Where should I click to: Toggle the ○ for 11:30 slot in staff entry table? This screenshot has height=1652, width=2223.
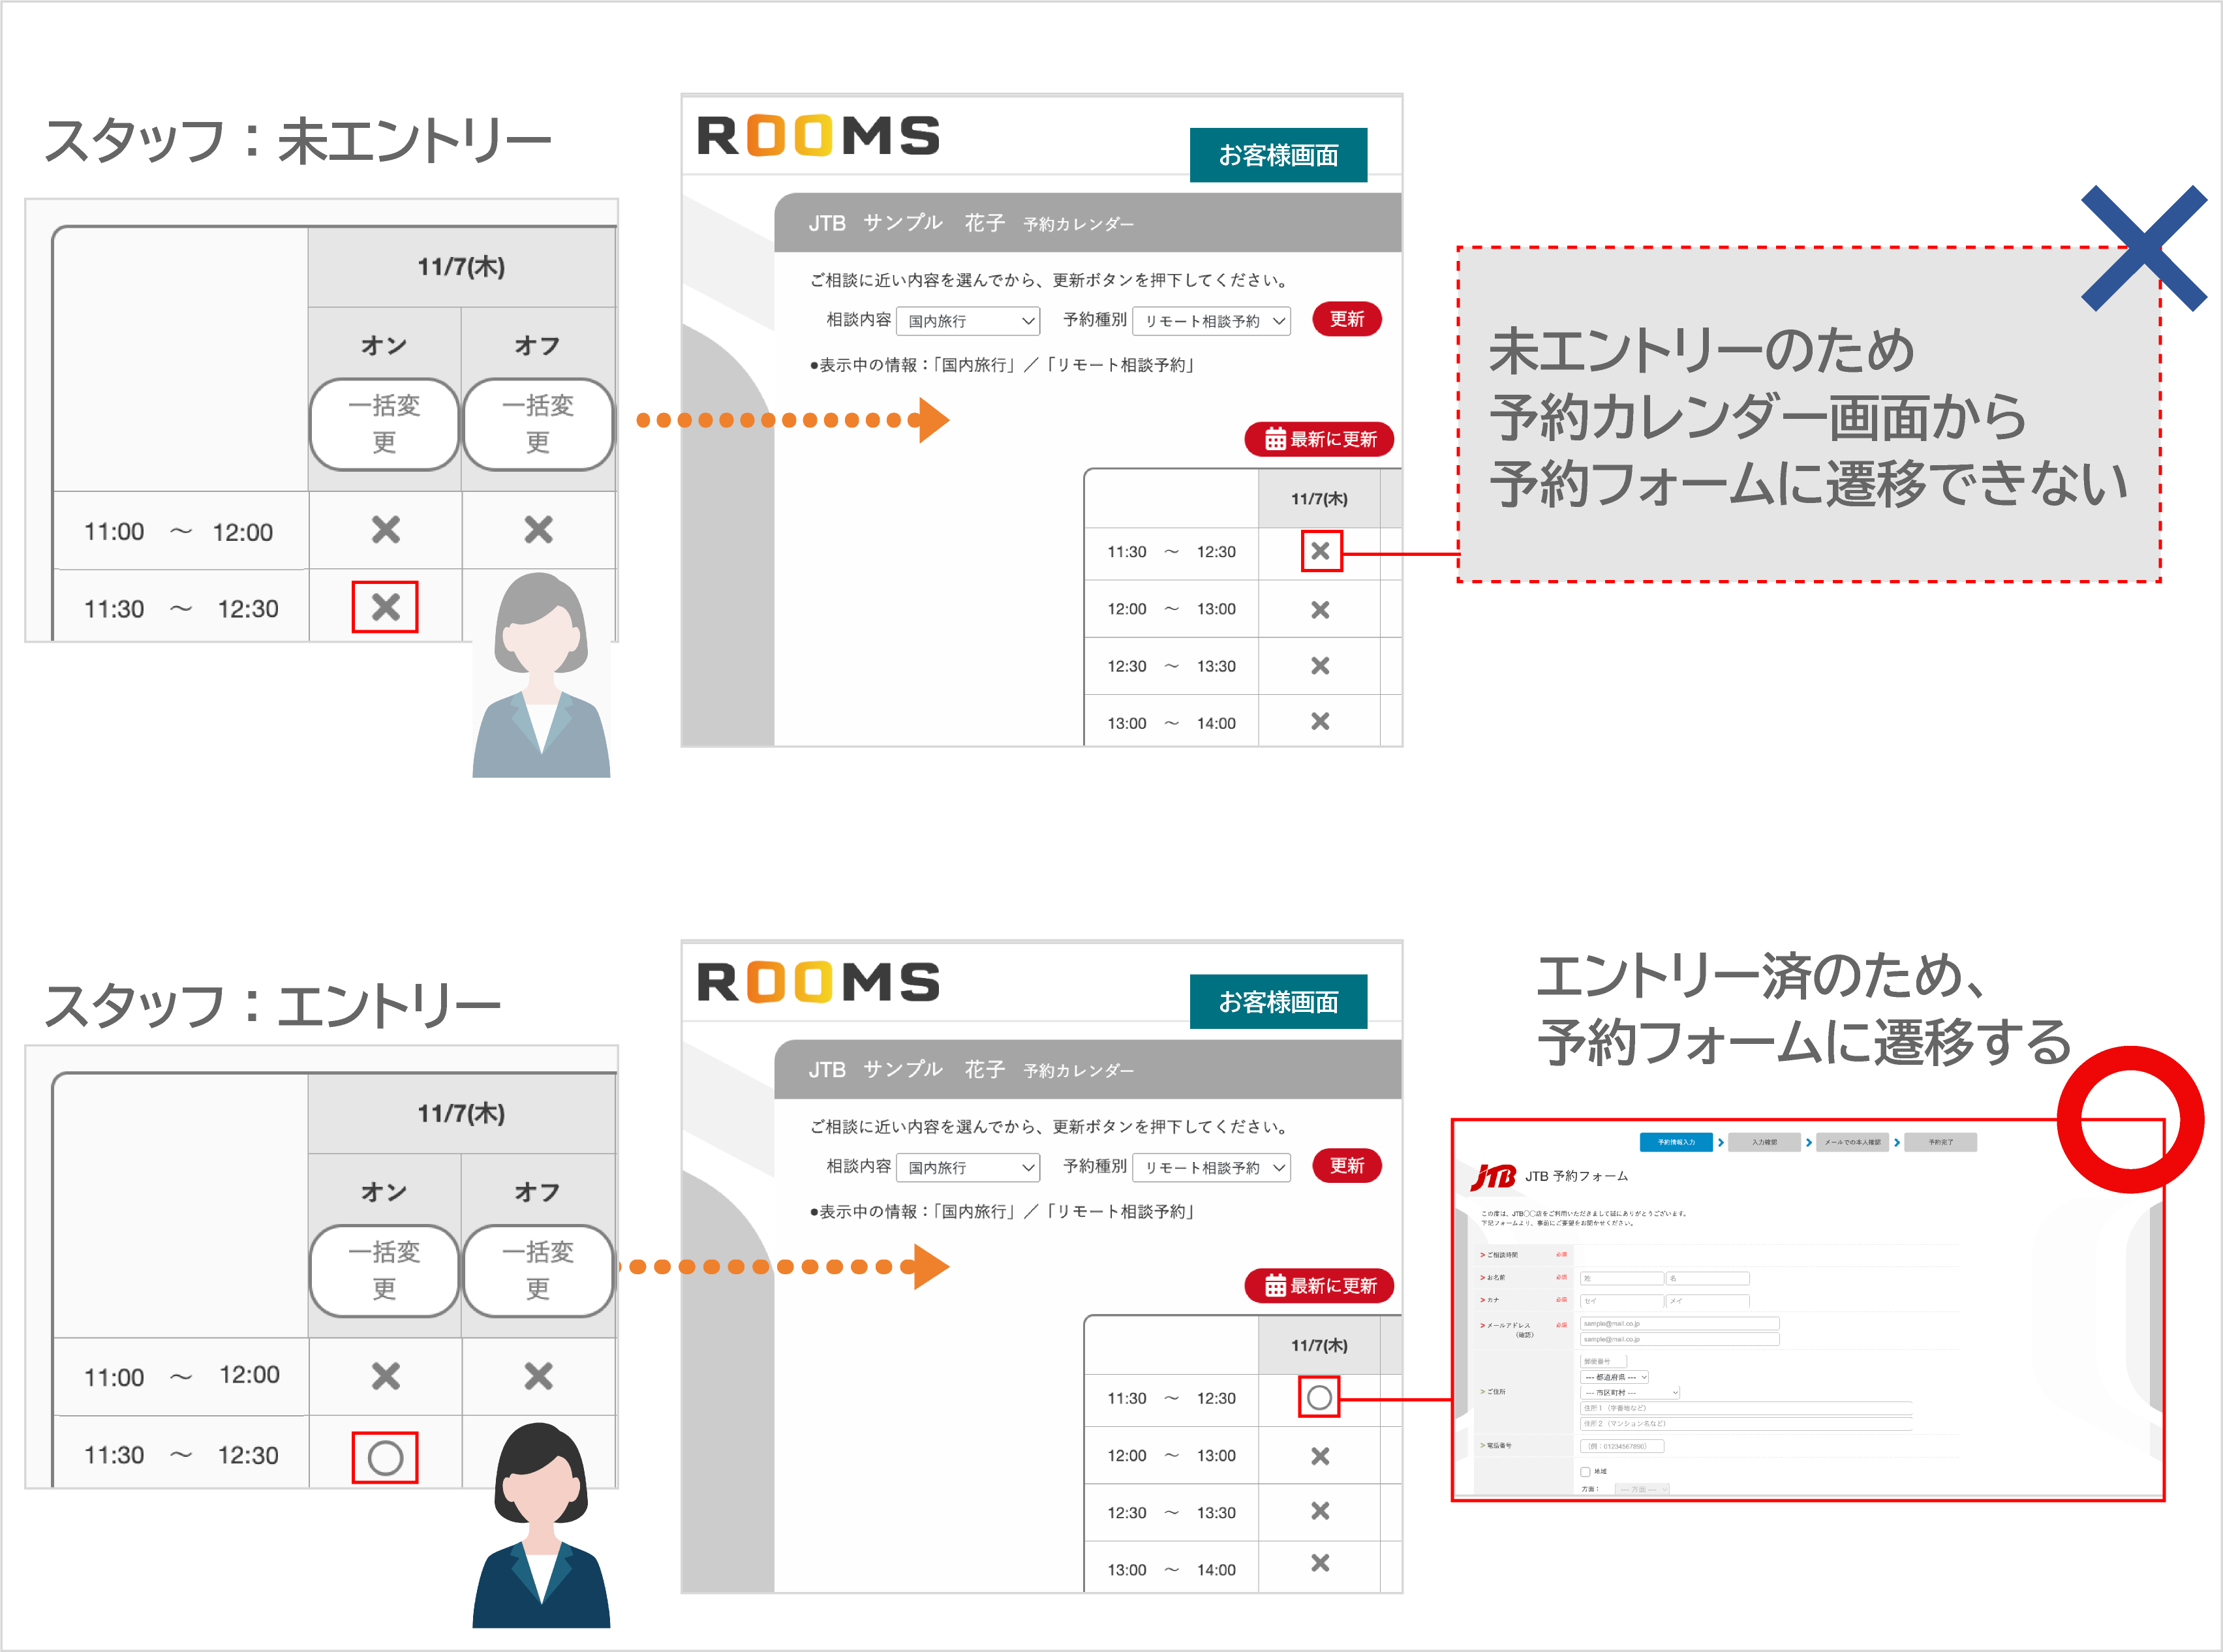coord(385,1455)
